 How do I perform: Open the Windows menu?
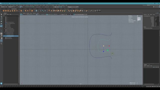(x=20, y=5)
